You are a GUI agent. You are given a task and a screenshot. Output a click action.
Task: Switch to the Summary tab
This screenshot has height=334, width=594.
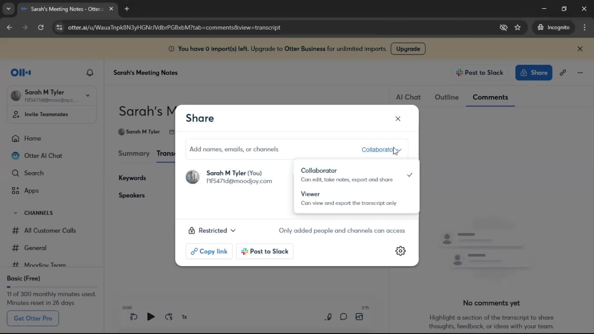tap(134, 153)
